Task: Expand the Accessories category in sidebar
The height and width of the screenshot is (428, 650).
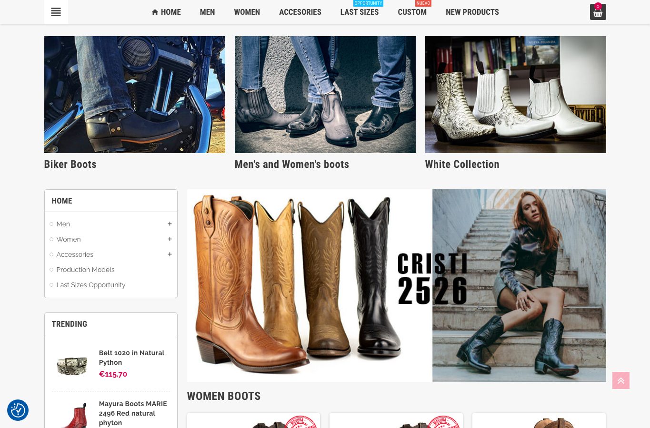Action: pos(170,254)
